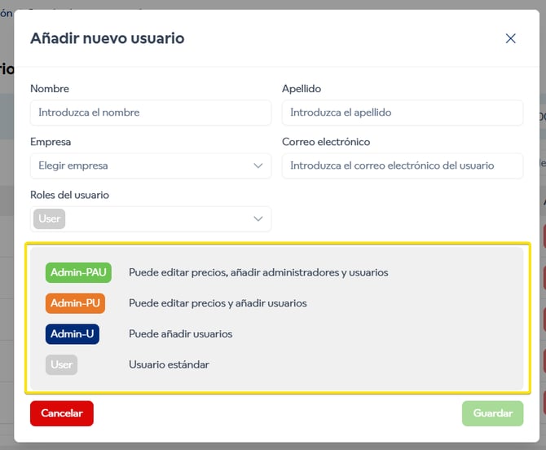Select the orange Admin-PU badge

76,303
